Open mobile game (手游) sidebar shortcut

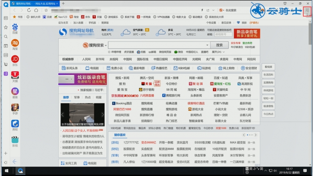coord(15,109)
